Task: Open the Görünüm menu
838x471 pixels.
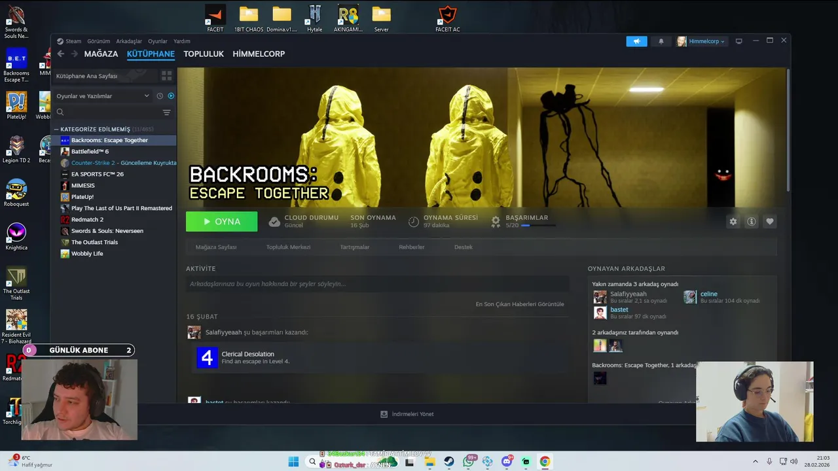Action: point(99,41)
